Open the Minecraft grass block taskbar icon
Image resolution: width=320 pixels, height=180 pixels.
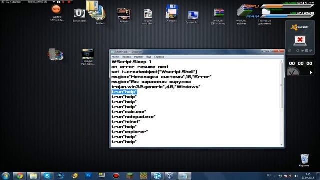click(129, 176)
